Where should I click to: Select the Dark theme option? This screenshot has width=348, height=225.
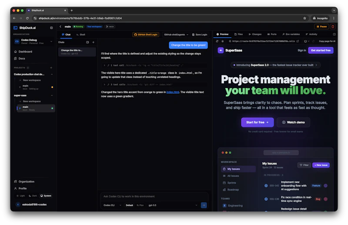tap(33, 196)
